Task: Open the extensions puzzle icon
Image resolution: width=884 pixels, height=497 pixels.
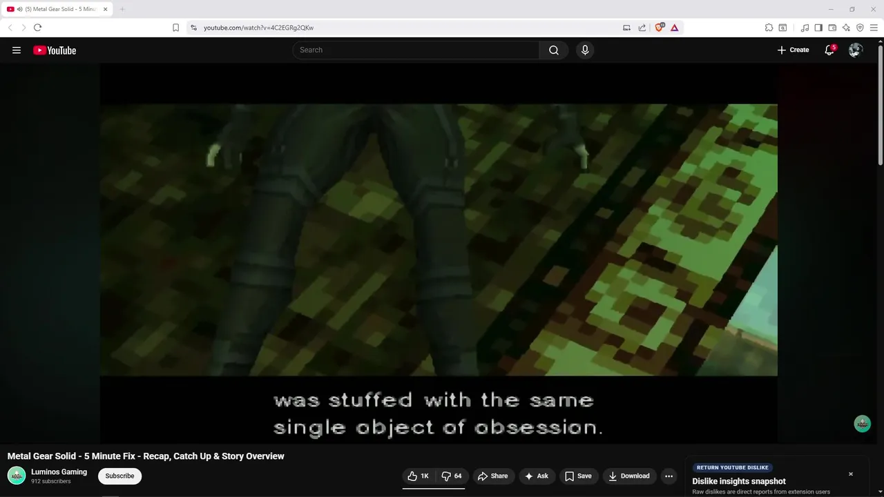Action: pyautogui.click(x=769, y=28)
